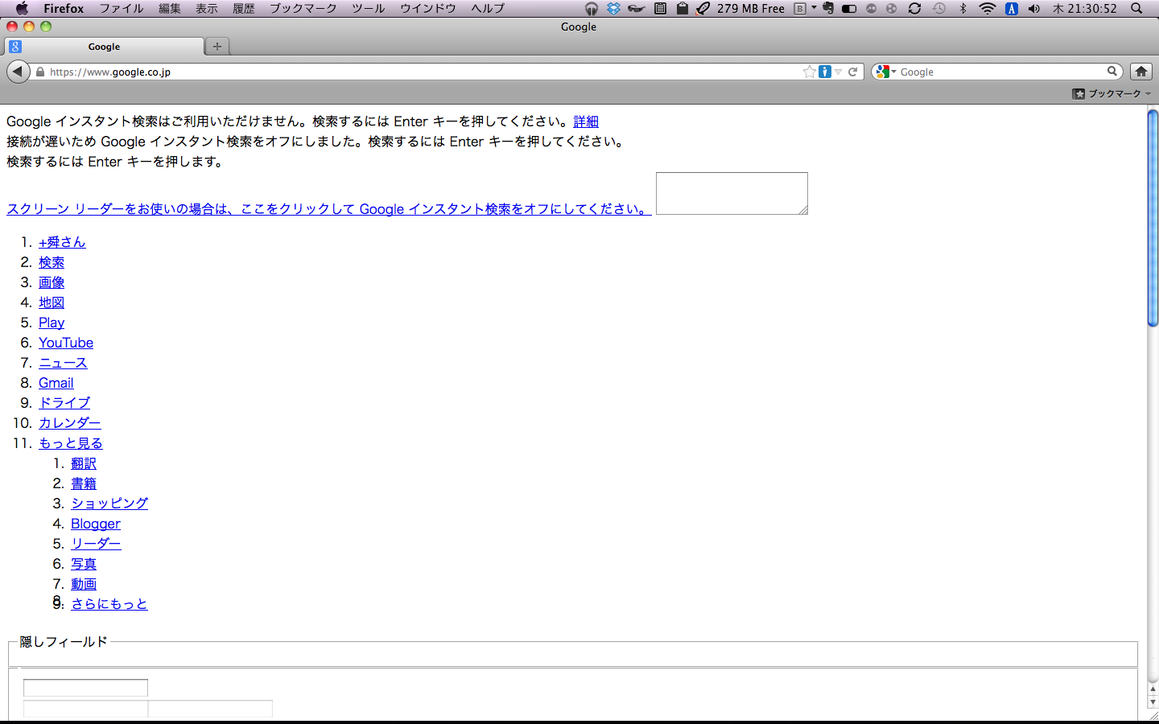Click the sunglasses icon in the menu bar

tap(637, 8)
